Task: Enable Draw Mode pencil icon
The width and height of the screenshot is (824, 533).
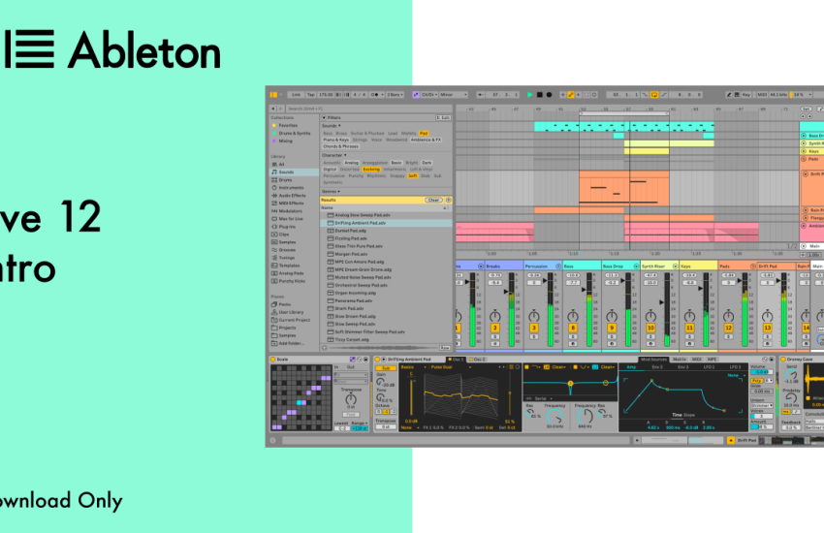Action: pos(728,95)
